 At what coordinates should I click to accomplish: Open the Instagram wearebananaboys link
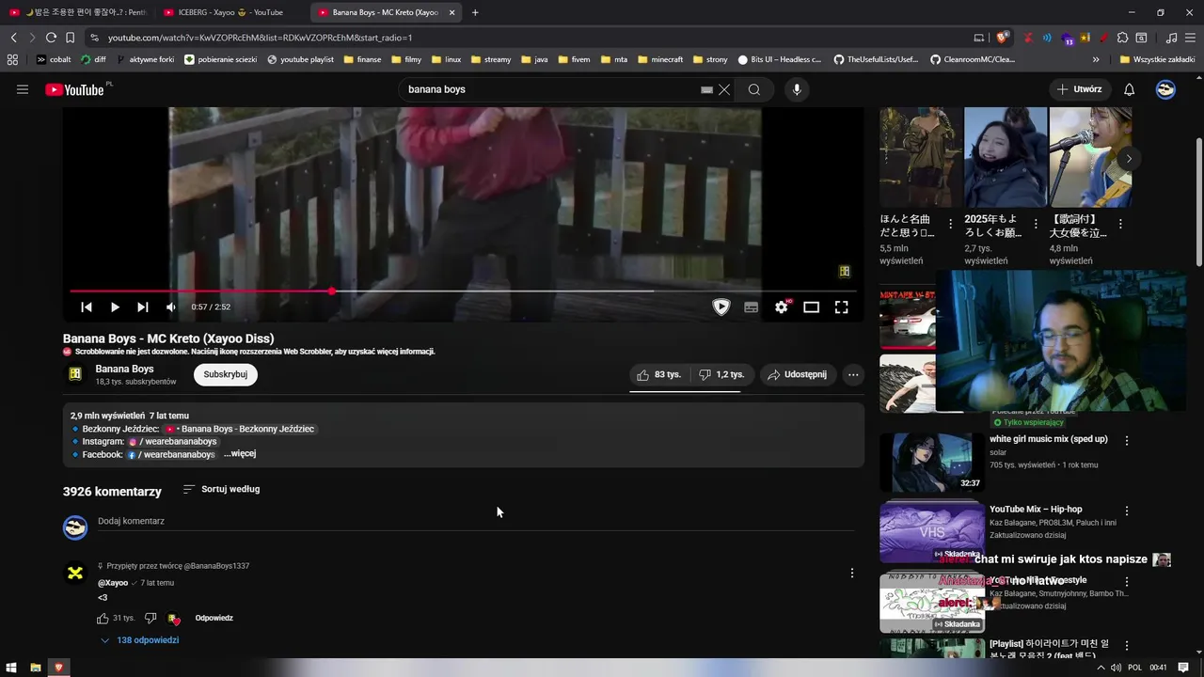coord(173,442)
